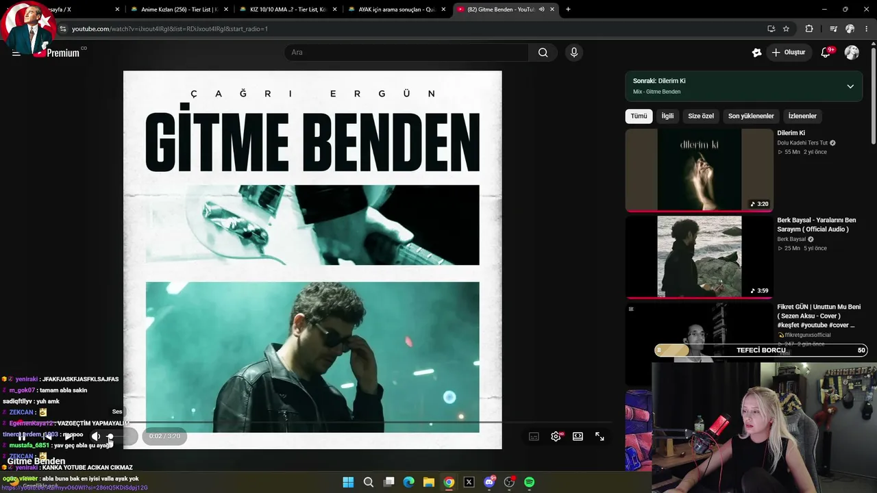Open Windows taskbar search
This screenshot has width=877, height=493.
pos(369,482)
